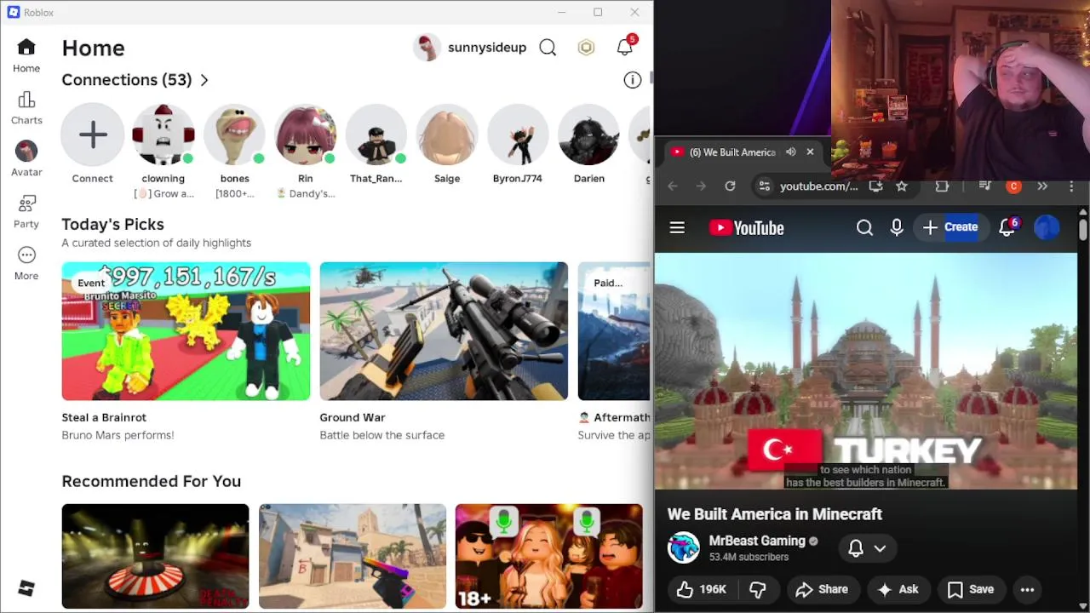Click the Connect plus circle

(x=92, y=135)
